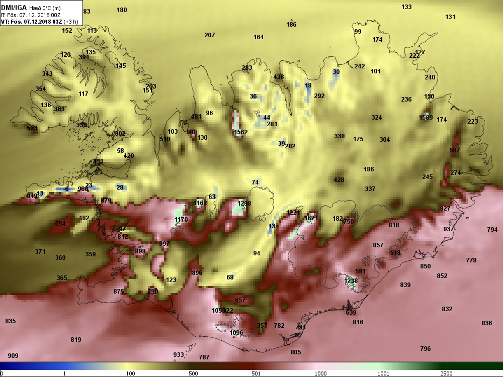Image resolution: width=503 pixels, height=377 pixels.
Task: Click the legend label '100'
Action: coord(131,373)
